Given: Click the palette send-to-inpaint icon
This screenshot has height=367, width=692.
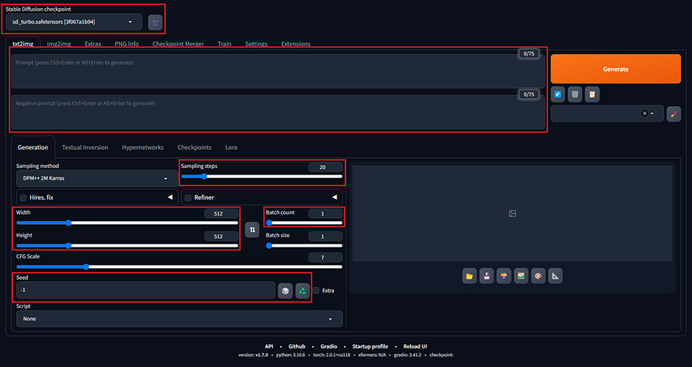Looking at the screenshot, I should [x=538, y=275].
